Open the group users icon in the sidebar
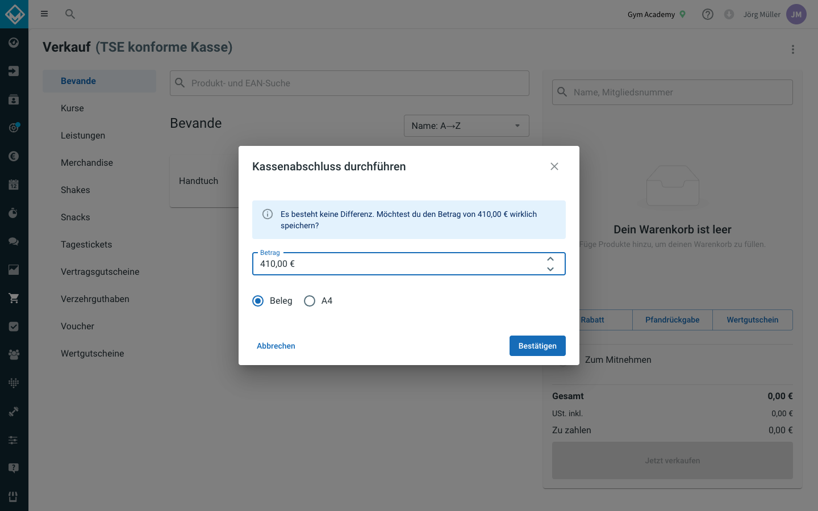Viewport: 818px width, 511px height. tap(14, 355)
